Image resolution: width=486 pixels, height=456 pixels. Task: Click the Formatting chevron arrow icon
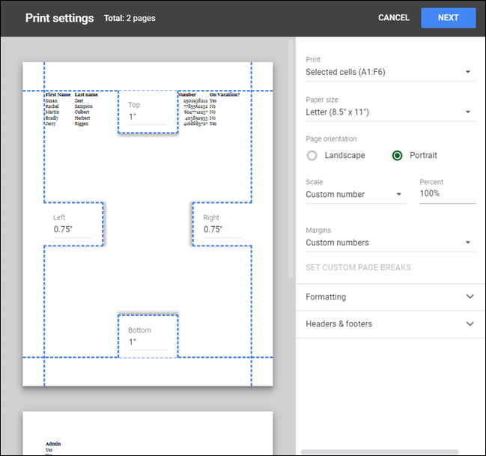470,297
